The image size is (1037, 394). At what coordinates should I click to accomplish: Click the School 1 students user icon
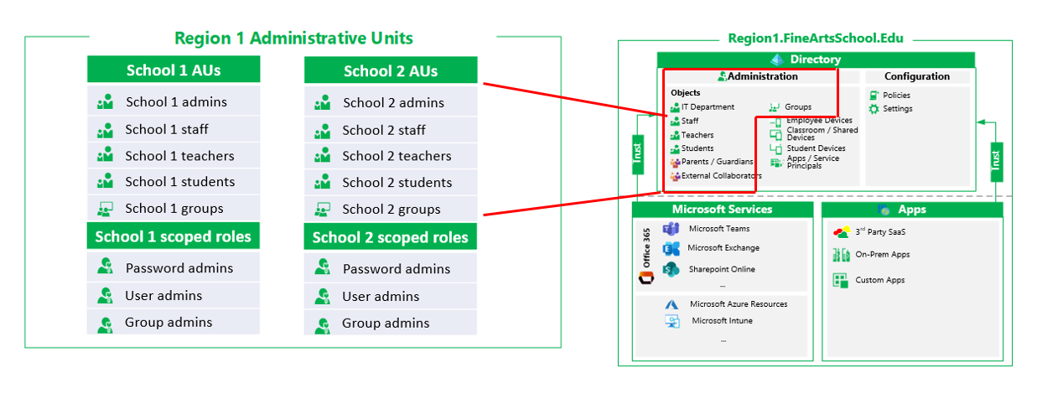pyautogui.click(x=105, y=182)
